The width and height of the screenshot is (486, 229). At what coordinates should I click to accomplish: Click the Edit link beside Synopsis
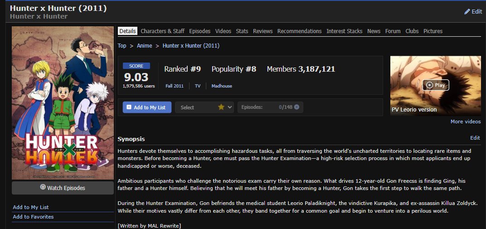475,138
